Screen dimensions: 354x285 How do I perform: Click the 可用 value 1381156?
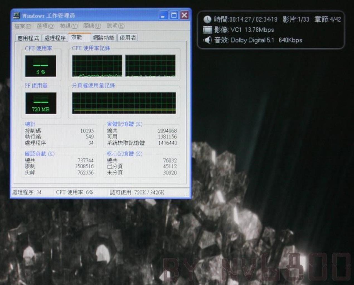pyautogui.click(x=167, y=137)
